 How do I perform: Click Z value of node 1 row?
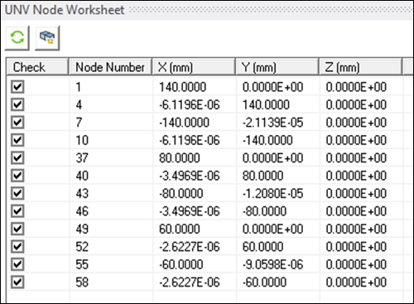tap(356, 87)
